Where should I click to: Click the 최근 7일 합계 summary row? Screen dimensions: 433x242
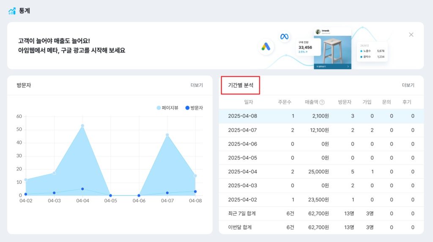point(321,213)
